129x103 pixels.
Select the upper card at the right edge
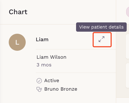(x=127, y=46)
